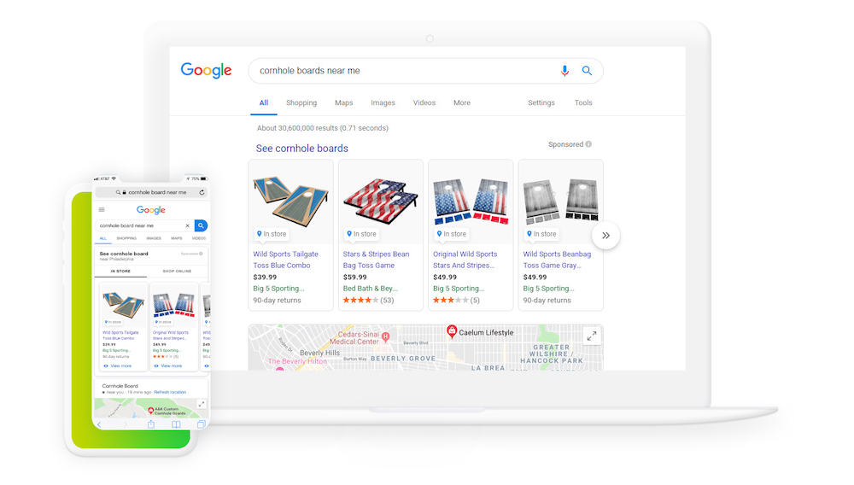Screen dimensions: 854x485
Task: Click Refresh location on the phone
Action: tap(170, 393)
